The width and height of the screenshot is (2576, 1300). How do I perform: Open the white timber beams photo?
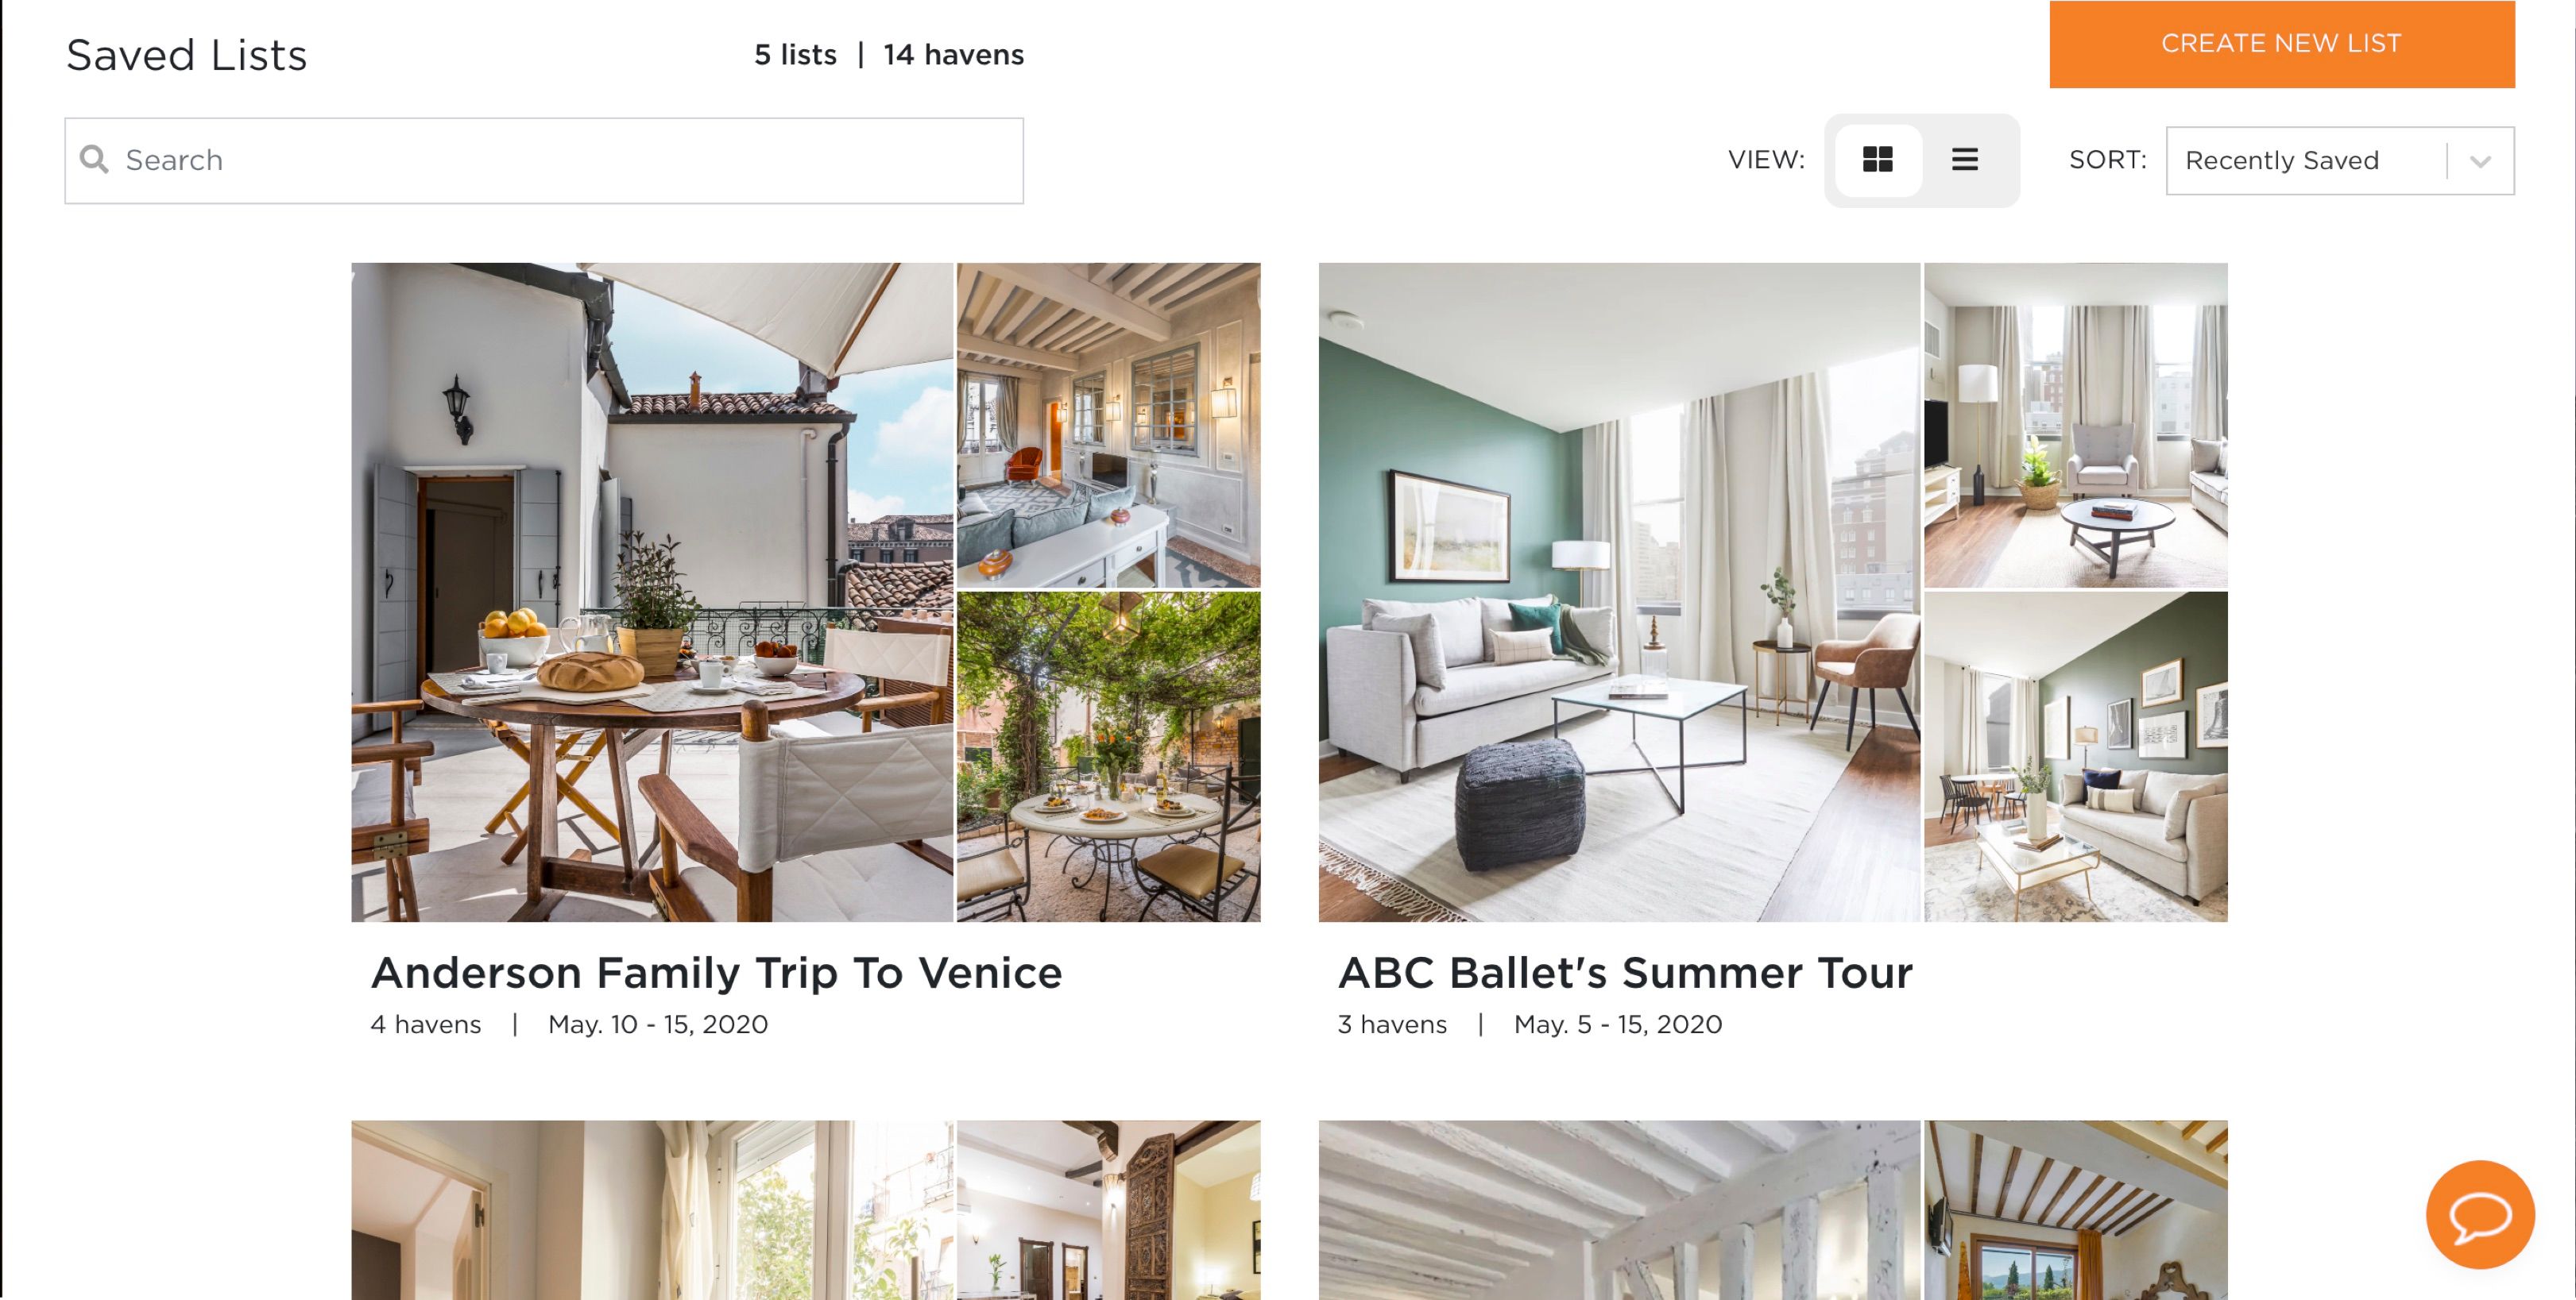pyautogui.click(x=1619, y=1210)
